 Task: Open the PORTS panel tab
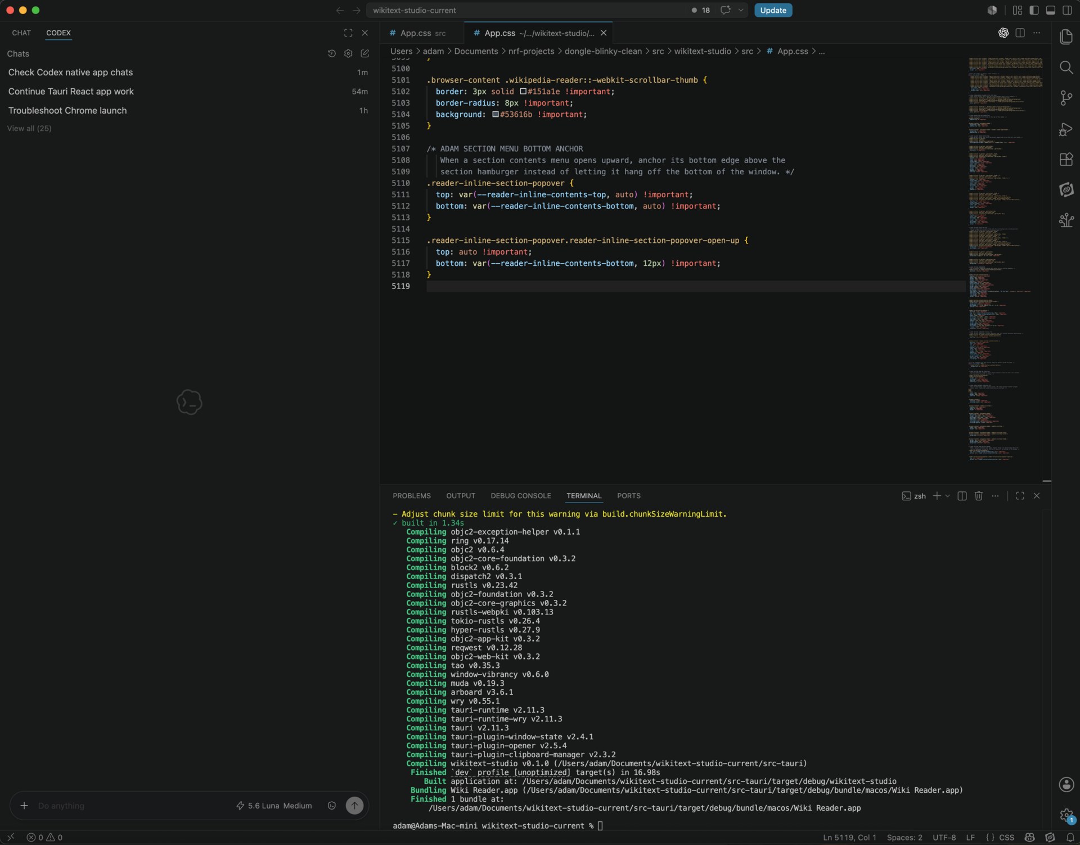(x=629, y=496)
